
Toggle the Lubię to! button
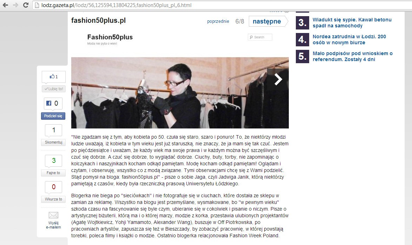tap(54, 89)
